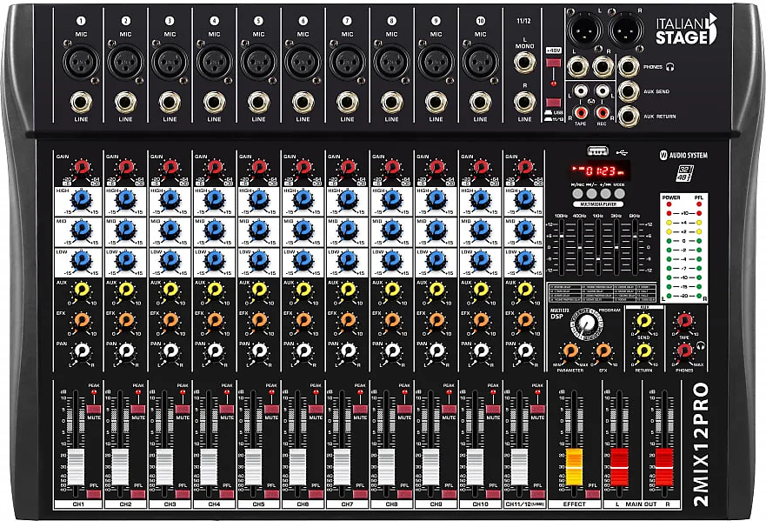Click the channel 3 yellow AUX knob
This screenshot has height=521, width=766.
coord(170,291)
